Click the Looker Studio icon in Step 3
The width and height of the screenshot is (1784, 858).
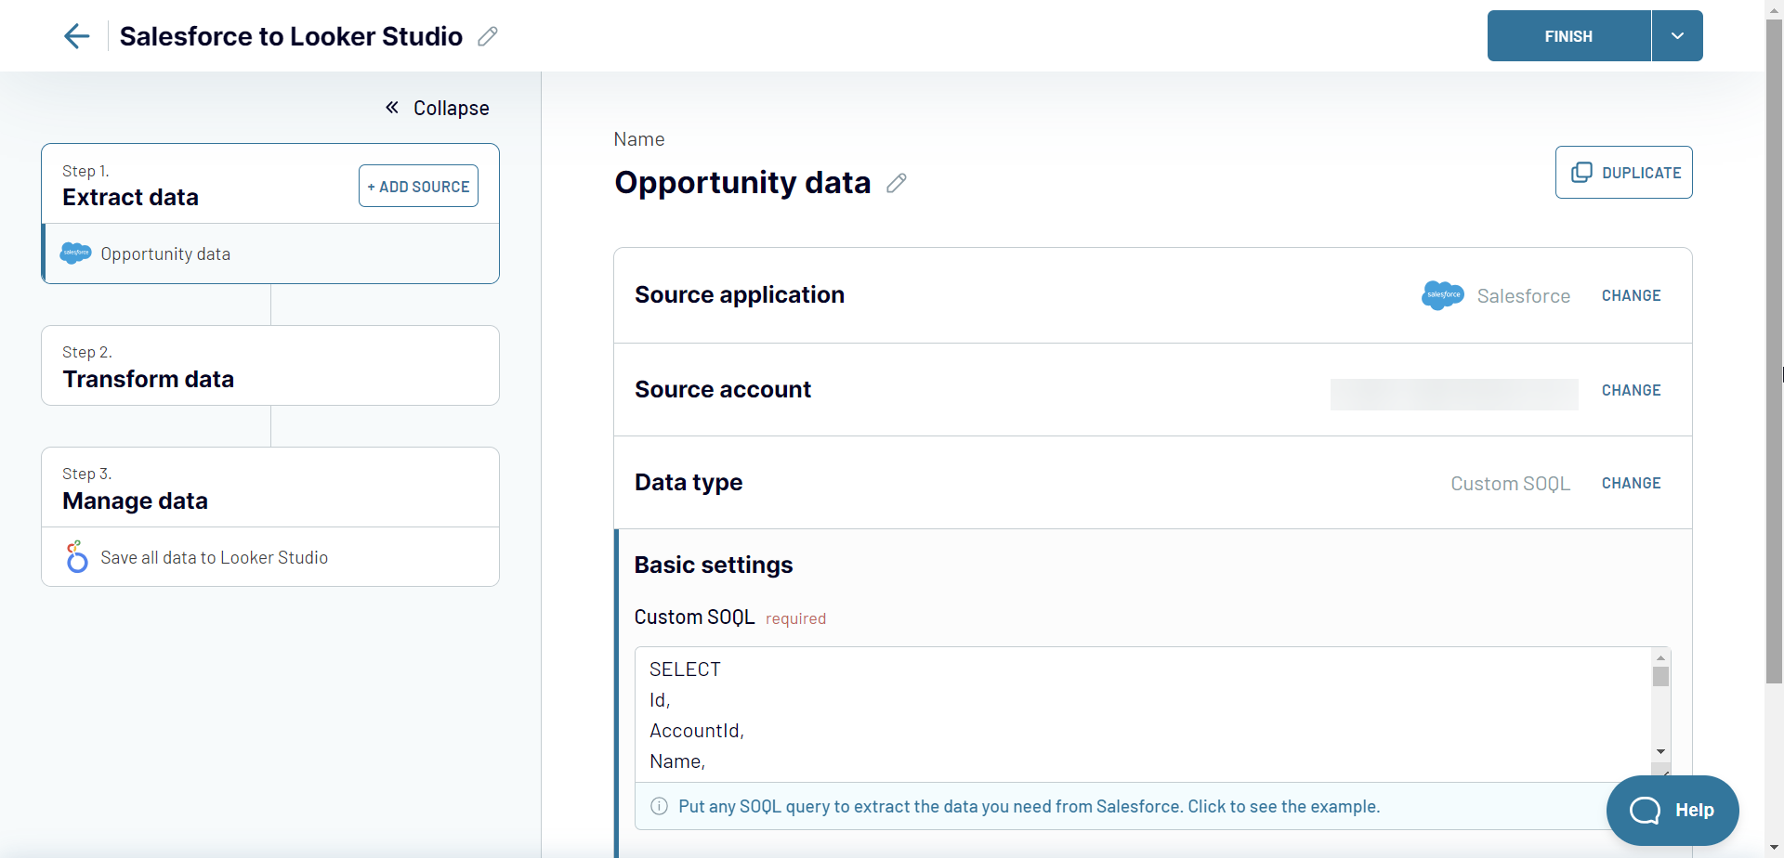click(75, 556)
